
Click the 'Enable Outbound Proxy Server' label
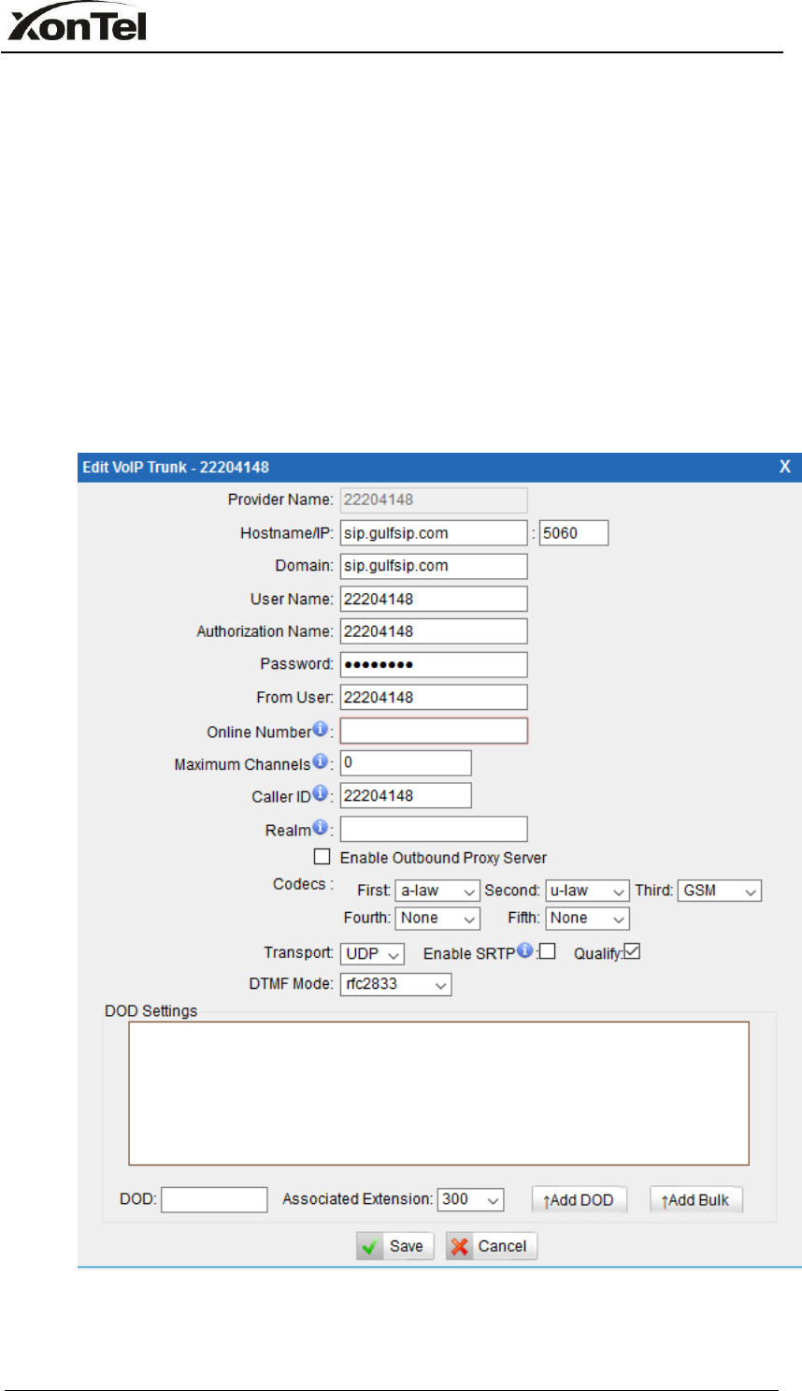[443, 858]
